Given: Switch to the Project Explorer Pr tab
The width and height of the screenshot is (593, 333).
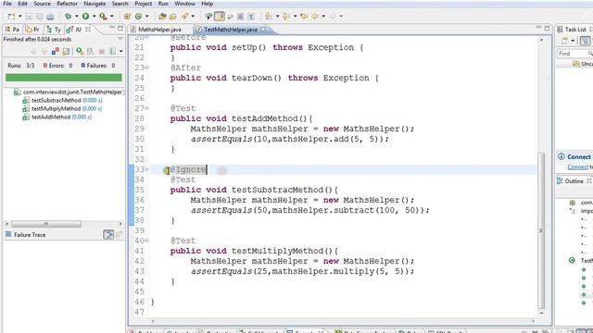Looking at the screenshot, I should coord(33,30).
